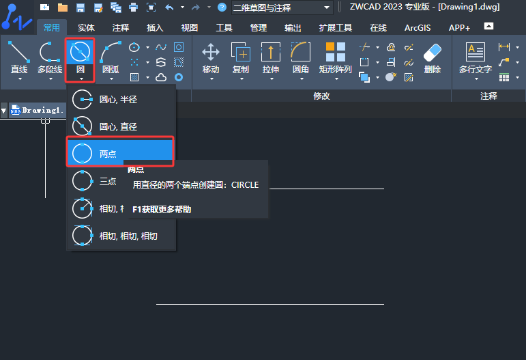This screenshot has width=526, height=360.
Task: Click the leader arrow icon in 注释 panel
Action: (504, 62)
